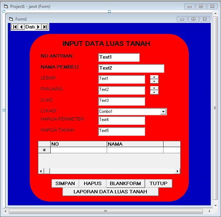
Task: Click the LEBAR Text1 field
Action: coord(122,79)
